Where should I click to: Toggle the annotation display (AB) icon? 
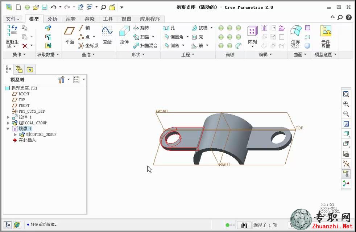click(346, 144)
